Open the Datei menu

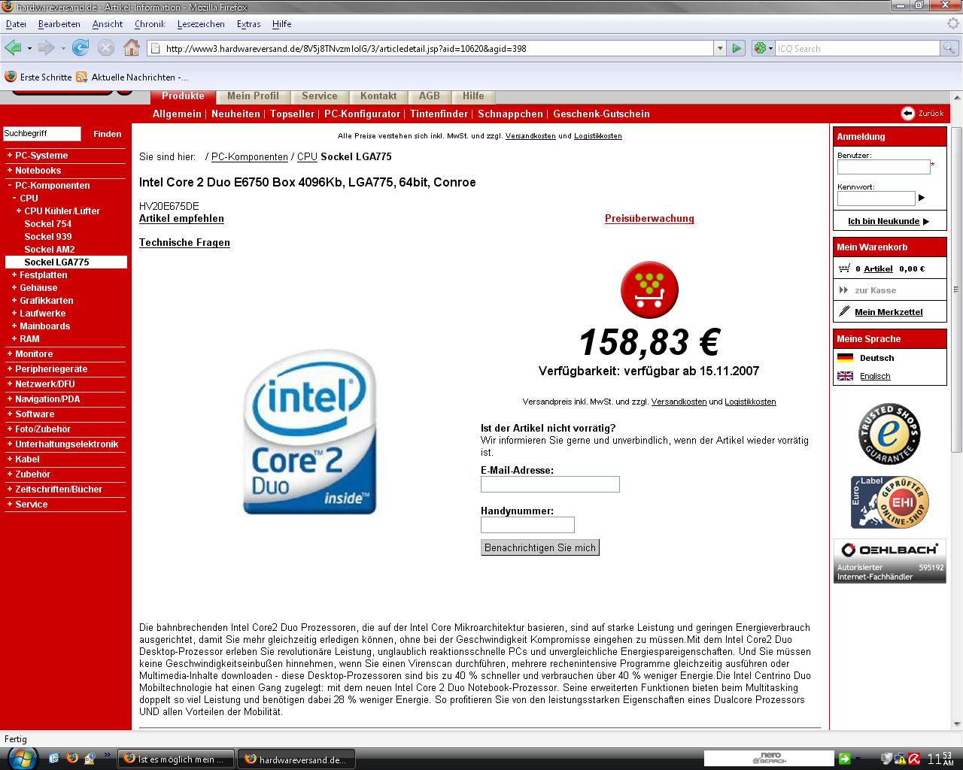coord(16,24)
